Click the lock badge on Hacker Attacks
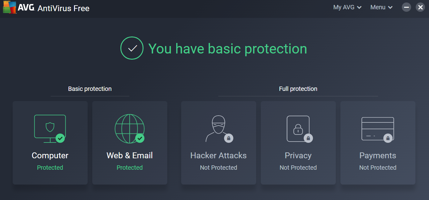Screen dimensions: 429x200 coord(229,138)
